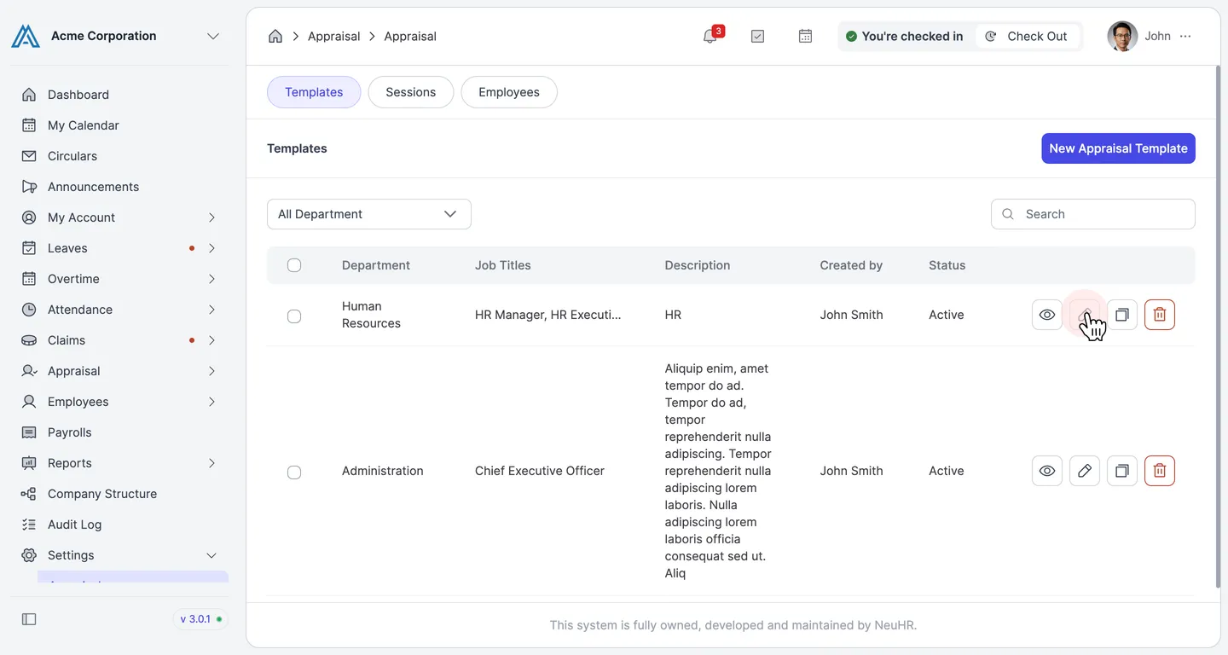The height and width of the screenshot is (655, 1228).
Task: Click the Payrolls sidebar icon
Action: click(29, 432)
